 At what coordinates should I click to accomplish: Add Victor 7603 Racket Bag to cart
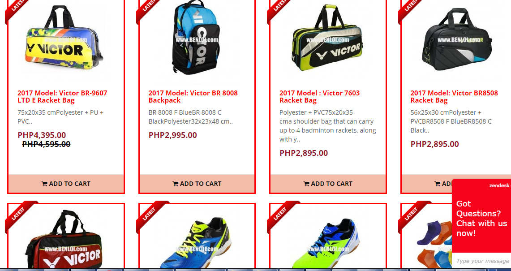(328, 184)
